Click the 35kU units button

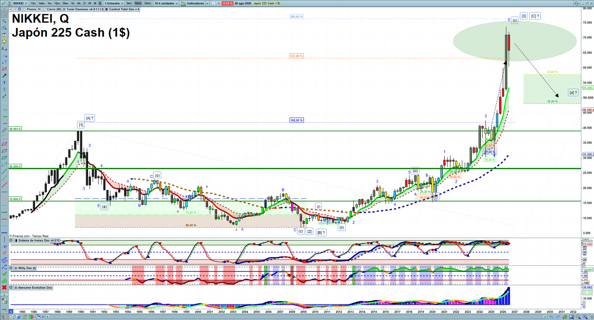[147, 3]
